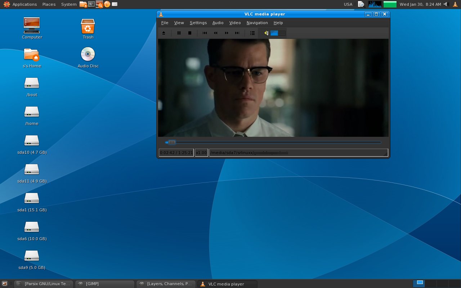Open the VLC playlist

[252, 33]
